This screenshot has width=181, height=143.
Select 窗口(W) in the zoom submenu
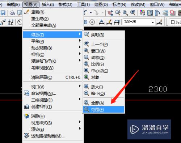pyautogui.click(x=104, y=51)
